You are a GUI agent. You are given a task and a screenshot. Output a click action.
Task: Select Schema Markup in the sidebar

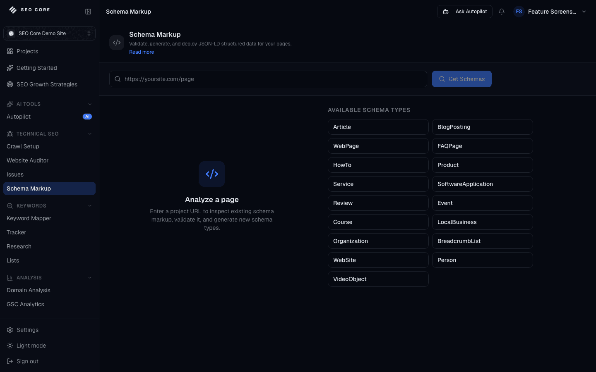point(49,188)
